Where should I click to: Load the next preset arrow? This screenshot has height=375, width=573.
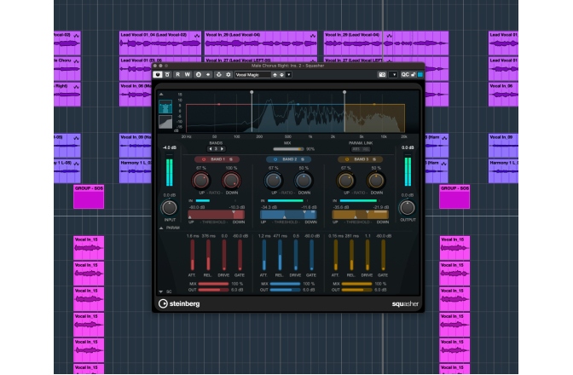[281, 74]
